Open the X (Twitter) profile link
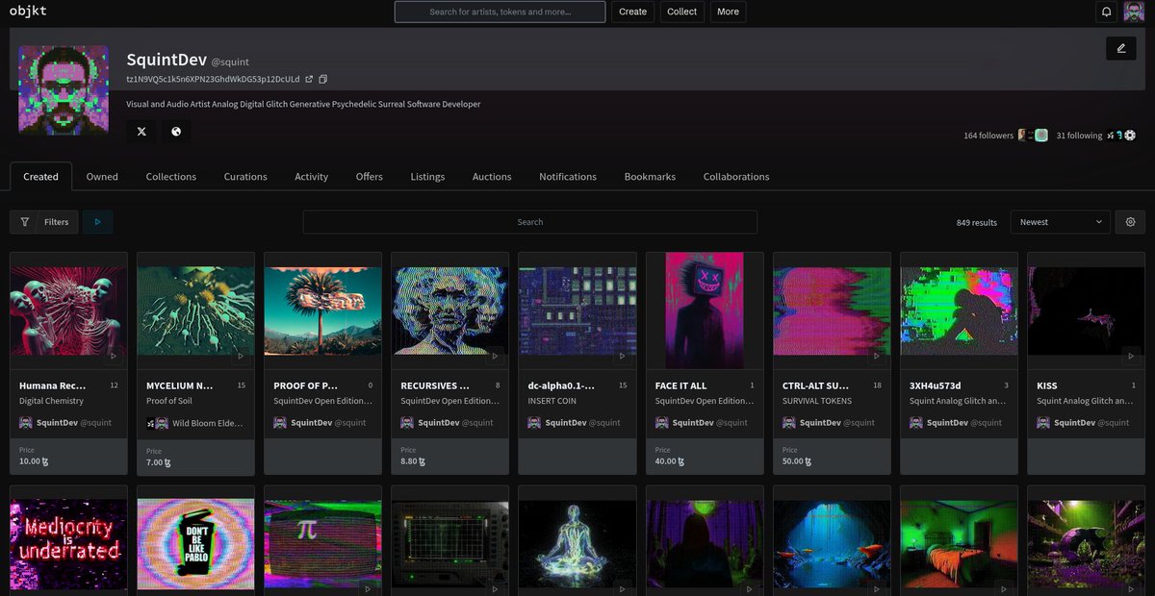 click(x=141, y=132)
